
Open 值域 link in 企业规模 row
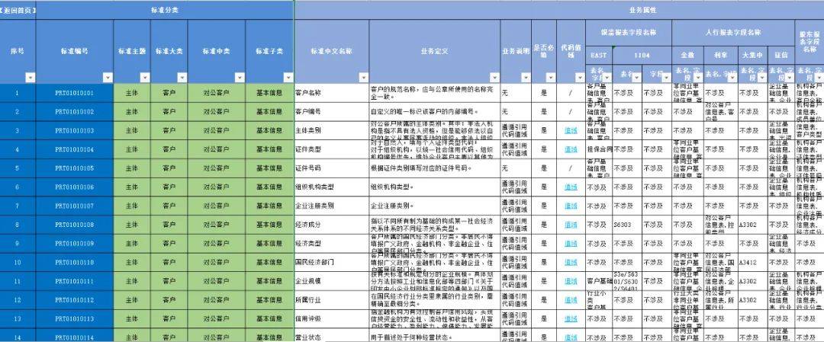(571, 281)
